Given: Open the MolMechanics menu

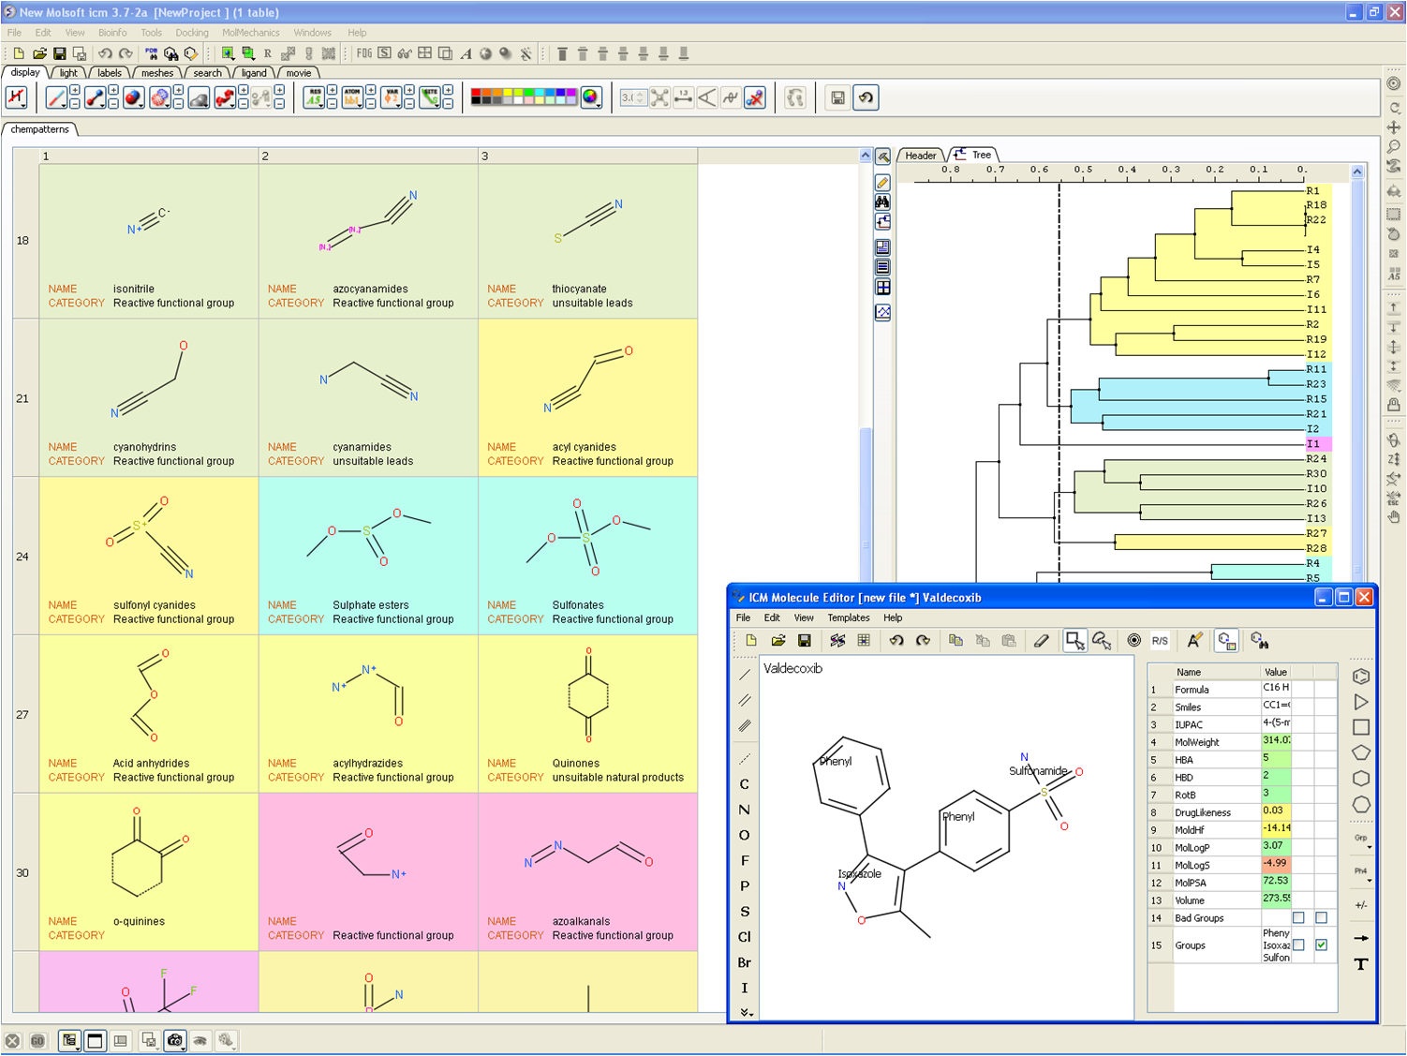Looking at the screenshot, I should (251, 33).
